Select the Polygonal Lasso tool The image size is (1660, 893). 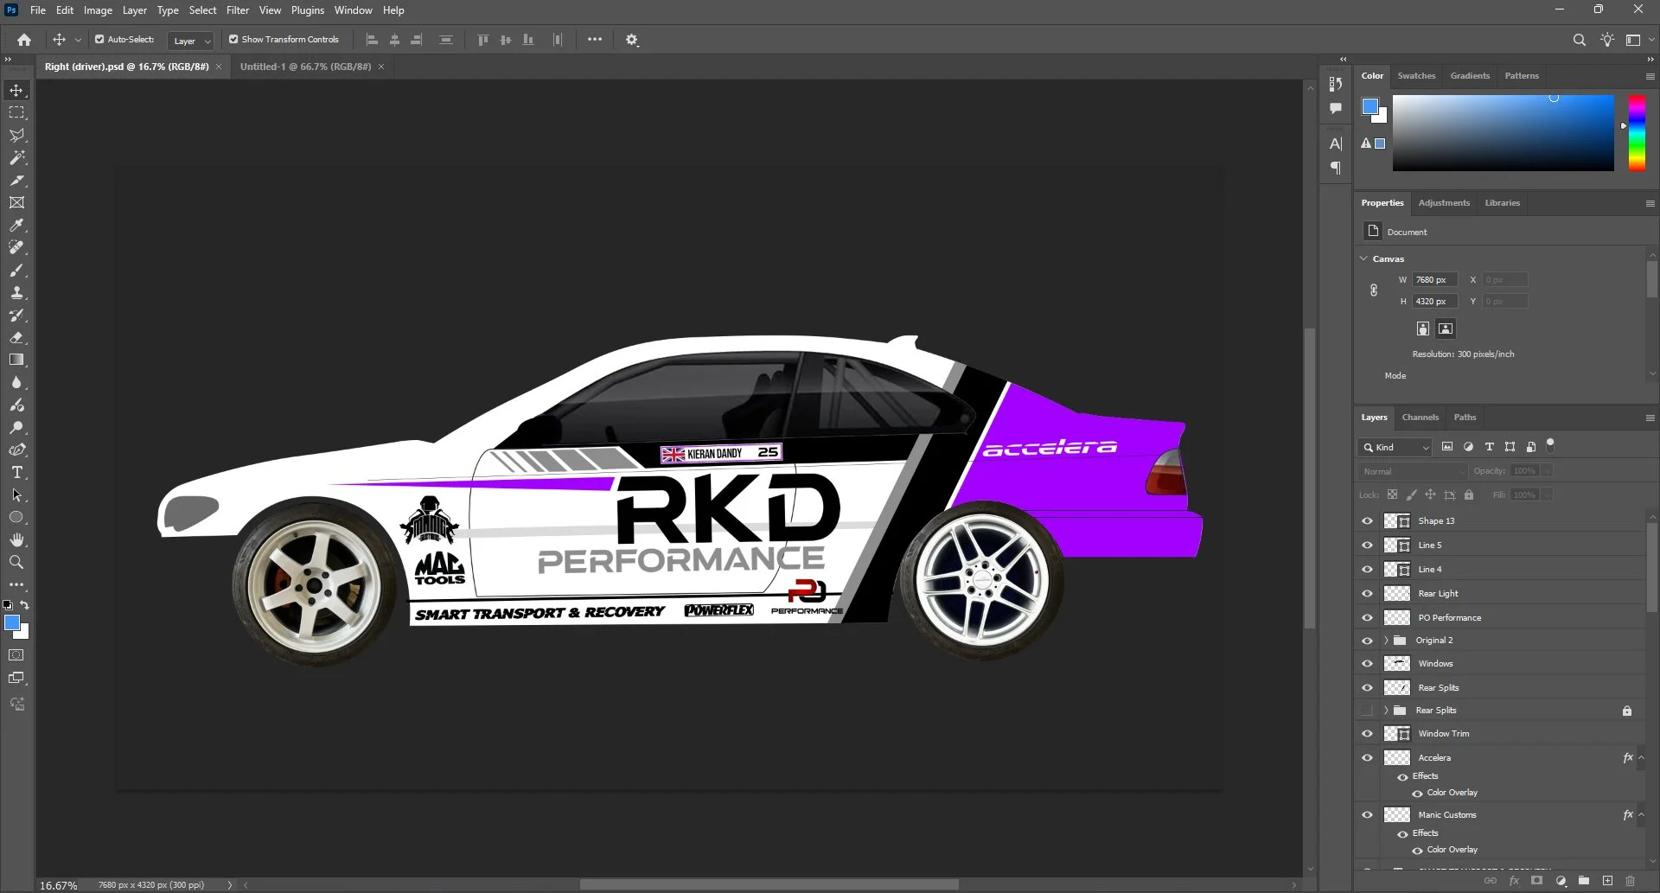click(x=16, y=136)
